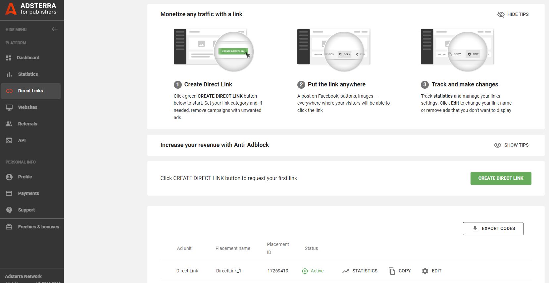Click the Active status text
Screen dimensions: 549x283
[x=317, y=271]
